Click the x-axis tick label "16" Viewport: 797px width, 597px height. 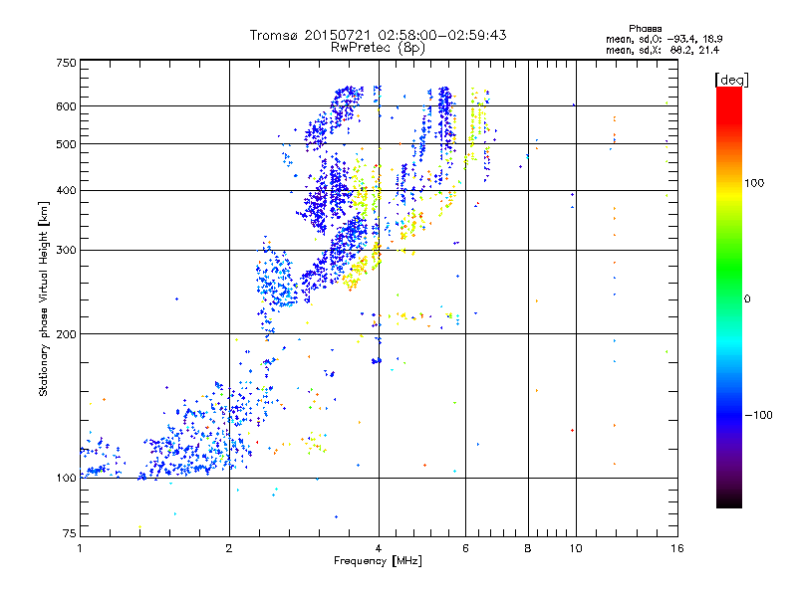tap(677, 548)
